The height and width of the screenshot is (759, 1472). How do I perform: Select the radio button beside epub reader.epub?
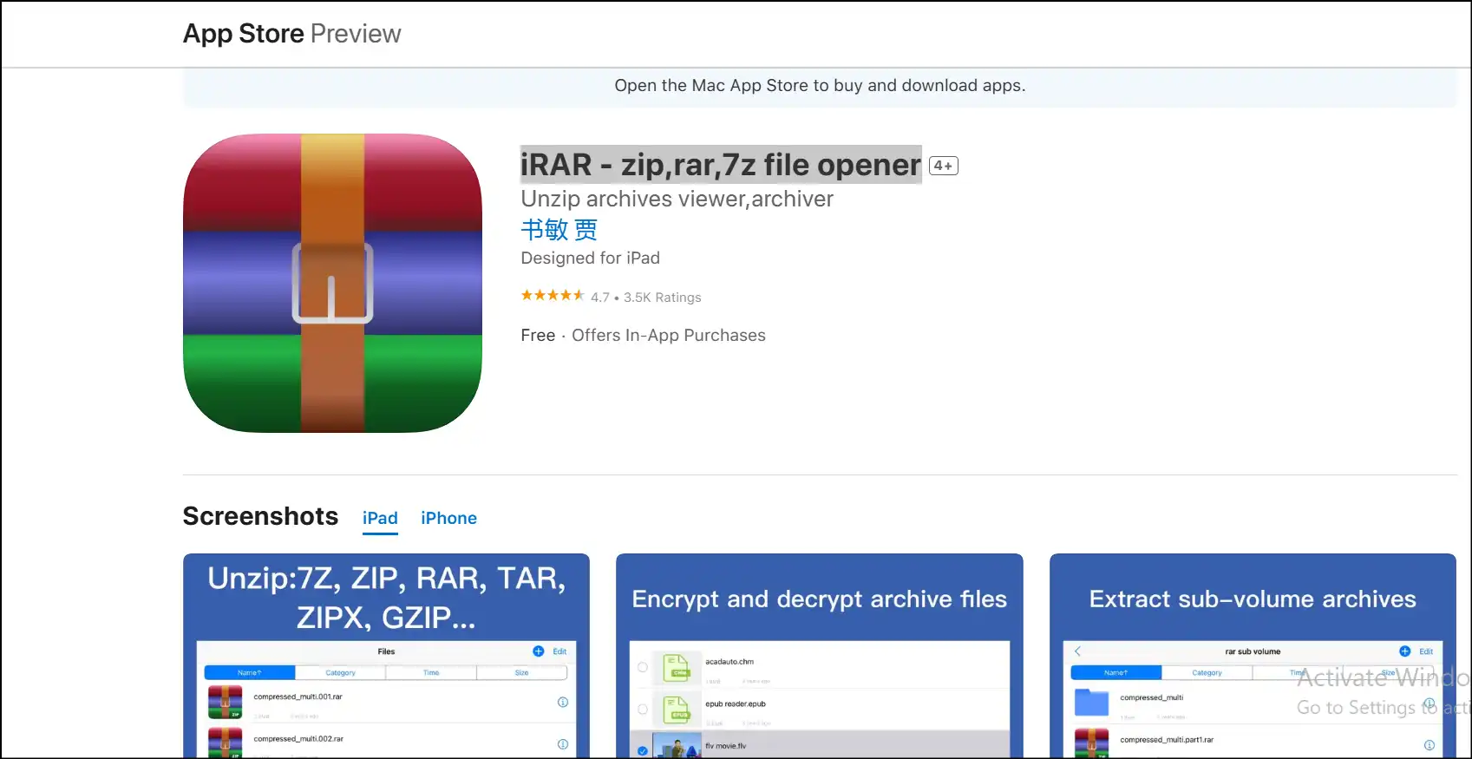[x=643, y=710]
